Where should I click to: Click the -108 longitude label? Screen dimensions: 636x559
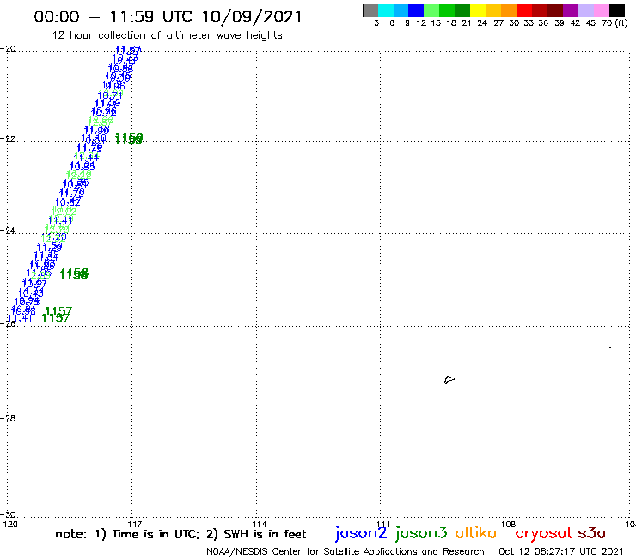tap(505, 524)
